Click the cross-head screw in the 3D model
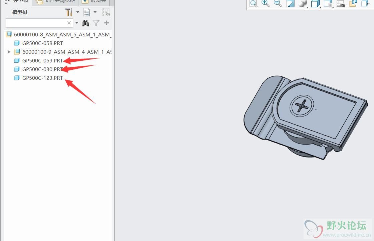The image size is (374, 241). coord(302,105)
